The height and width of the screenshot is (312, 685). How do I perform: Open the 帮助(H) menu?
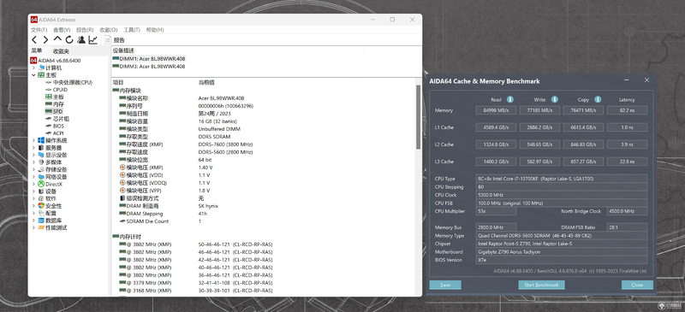click(155, 30)
